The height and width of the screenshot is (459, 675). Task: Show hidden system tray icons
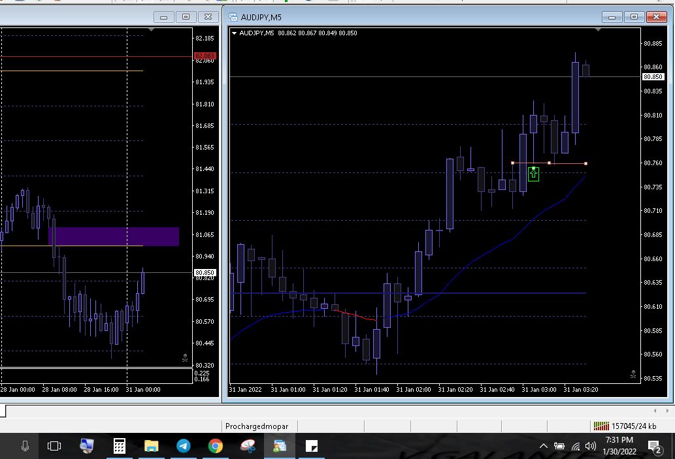point(543,446)
